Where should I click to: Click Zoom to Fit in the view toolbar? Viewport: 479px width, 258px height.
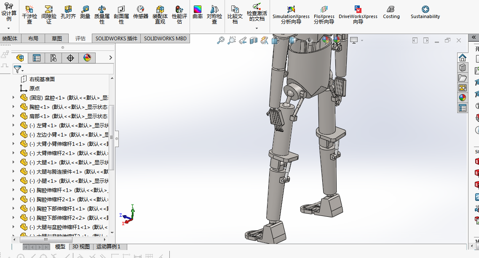pyautogui.click(x=221, y=40)
